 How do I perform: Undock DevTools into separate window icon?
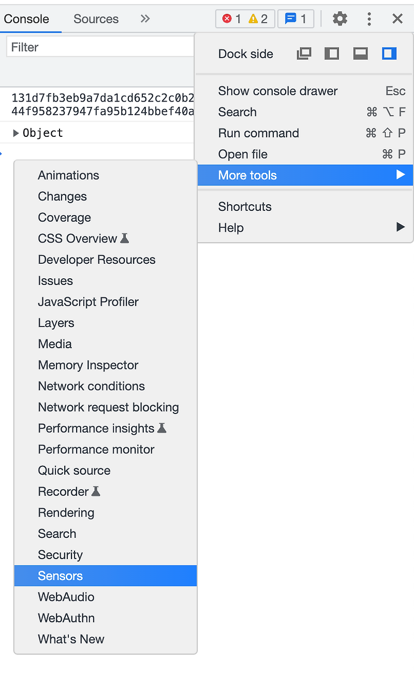click(304, 53)
